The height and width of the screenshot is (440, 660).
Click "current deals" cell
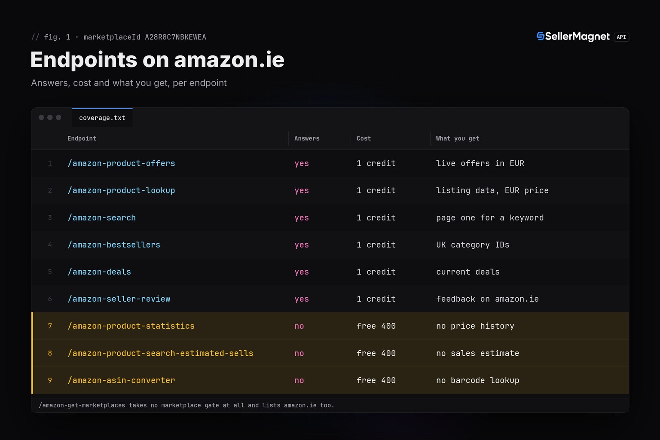coord(468,272)
